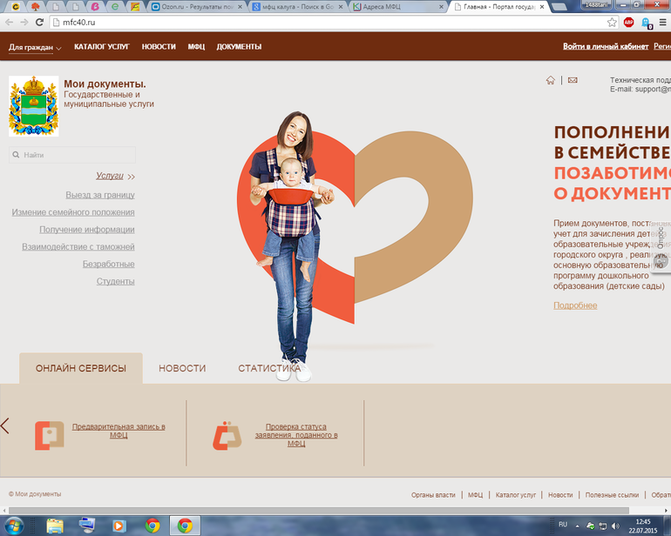This screenshot has height=536, width=671.
Task: Open 'КАТАЛОГ УСЛУГ' in top menu
Action: point(101,47)
